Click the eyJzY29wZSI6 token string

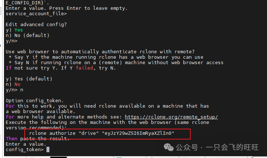click(x=138, y=133)
